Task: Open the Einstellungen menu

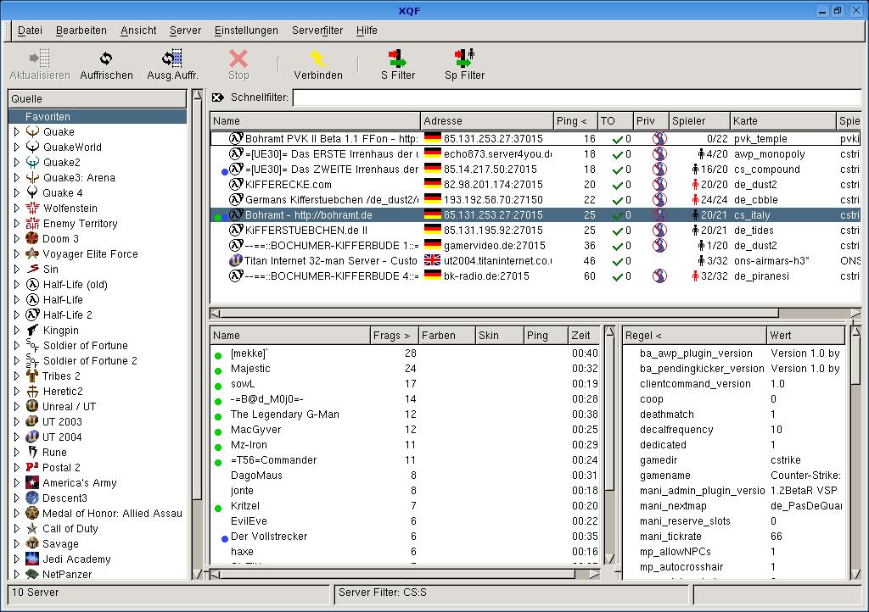Action: tap(246, 31)
